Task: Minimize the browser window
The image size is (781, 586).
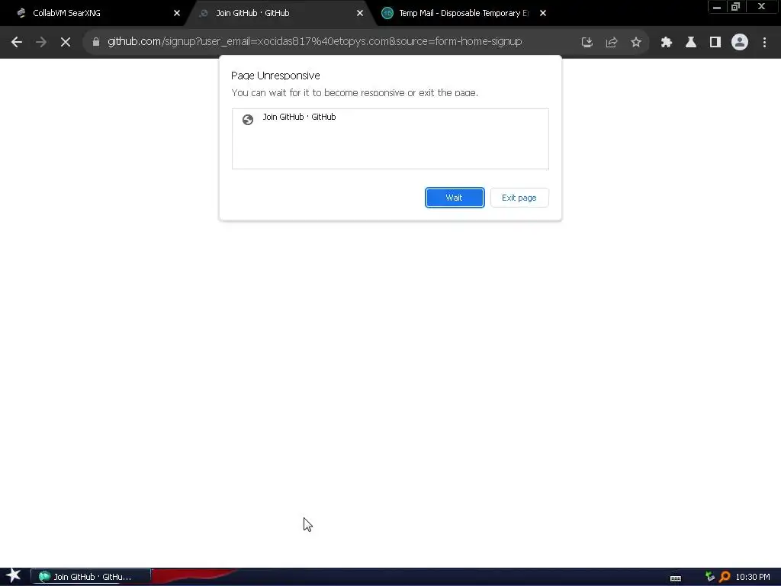Action: (717, 7)
